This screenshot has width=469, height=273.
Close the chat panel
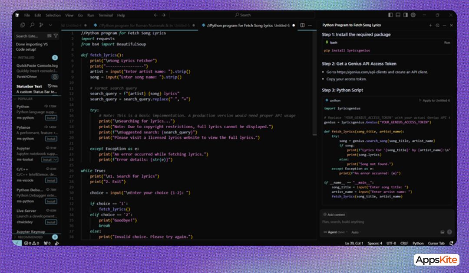(451, 26)
